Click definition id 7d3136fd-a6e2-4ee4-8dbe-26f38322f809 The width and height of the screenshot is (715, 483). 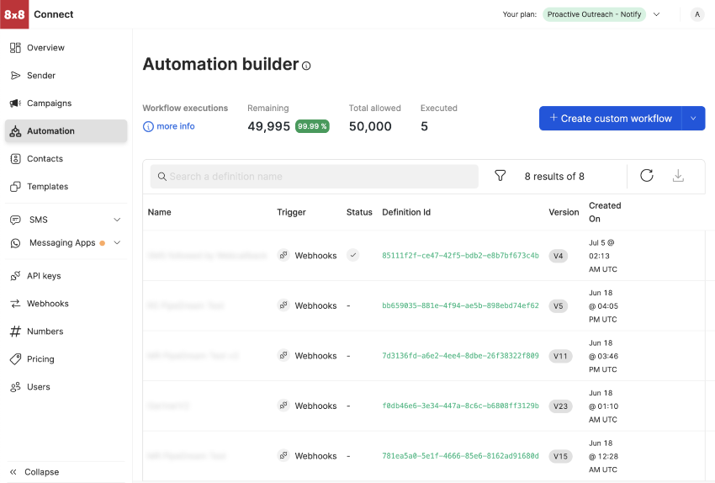click(461, 356)
